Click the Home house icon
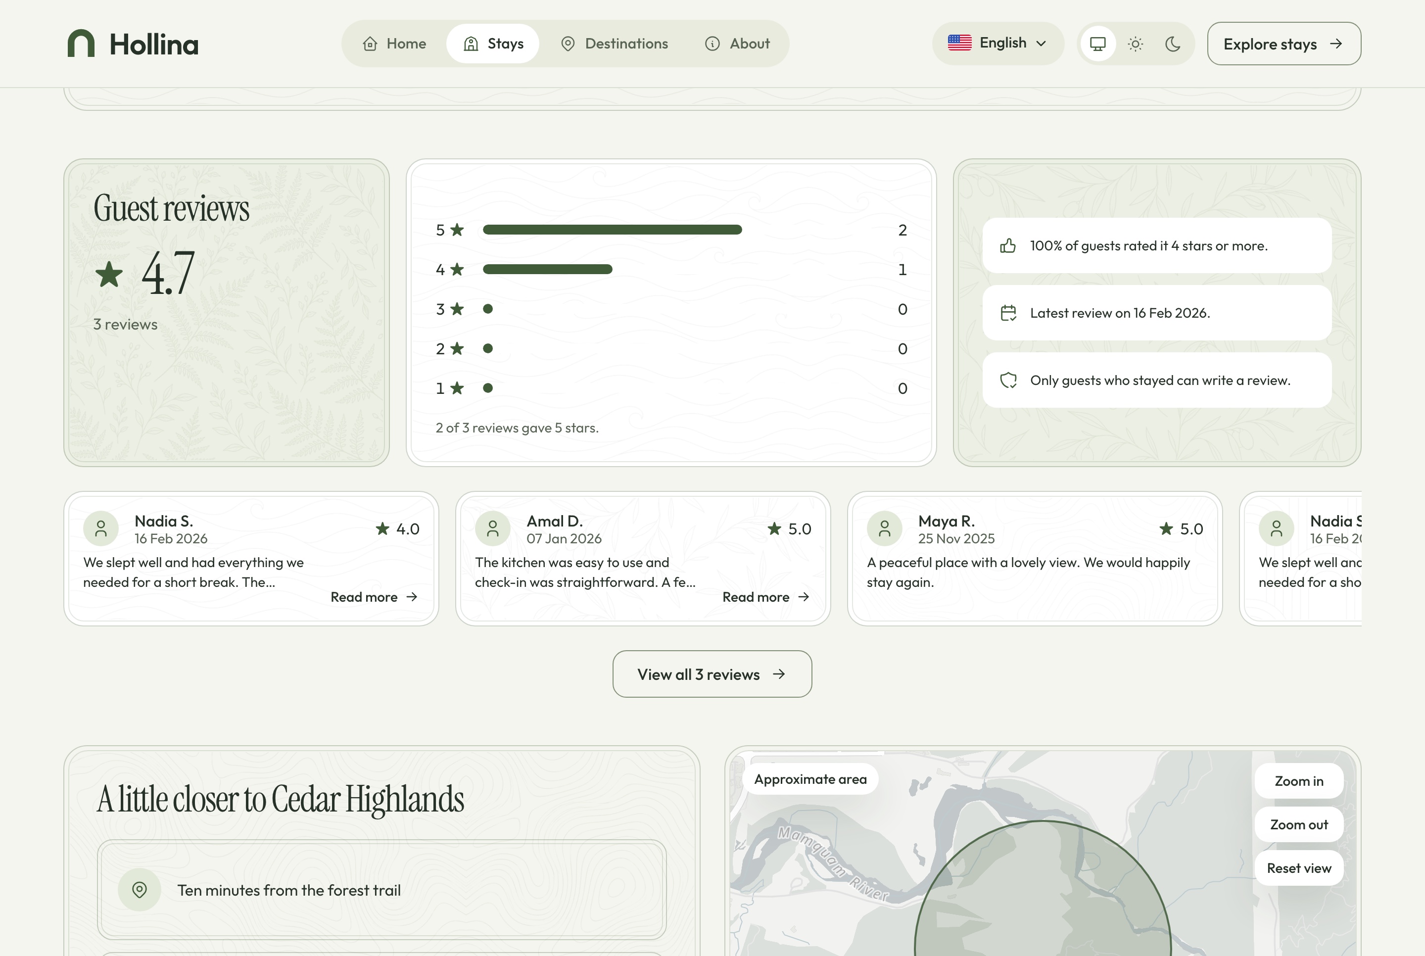1425x956 pixels. (370, 44)
